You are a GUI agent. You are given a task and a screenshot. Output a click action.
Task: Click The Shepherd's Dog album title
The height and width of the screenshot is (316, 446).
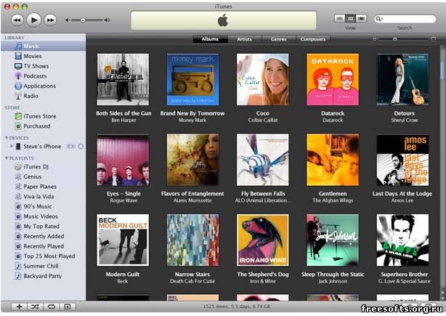(x=263, y=275)
